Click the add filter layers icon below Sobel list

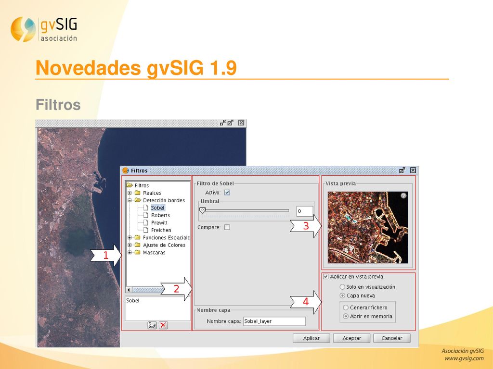click(152, 325)
